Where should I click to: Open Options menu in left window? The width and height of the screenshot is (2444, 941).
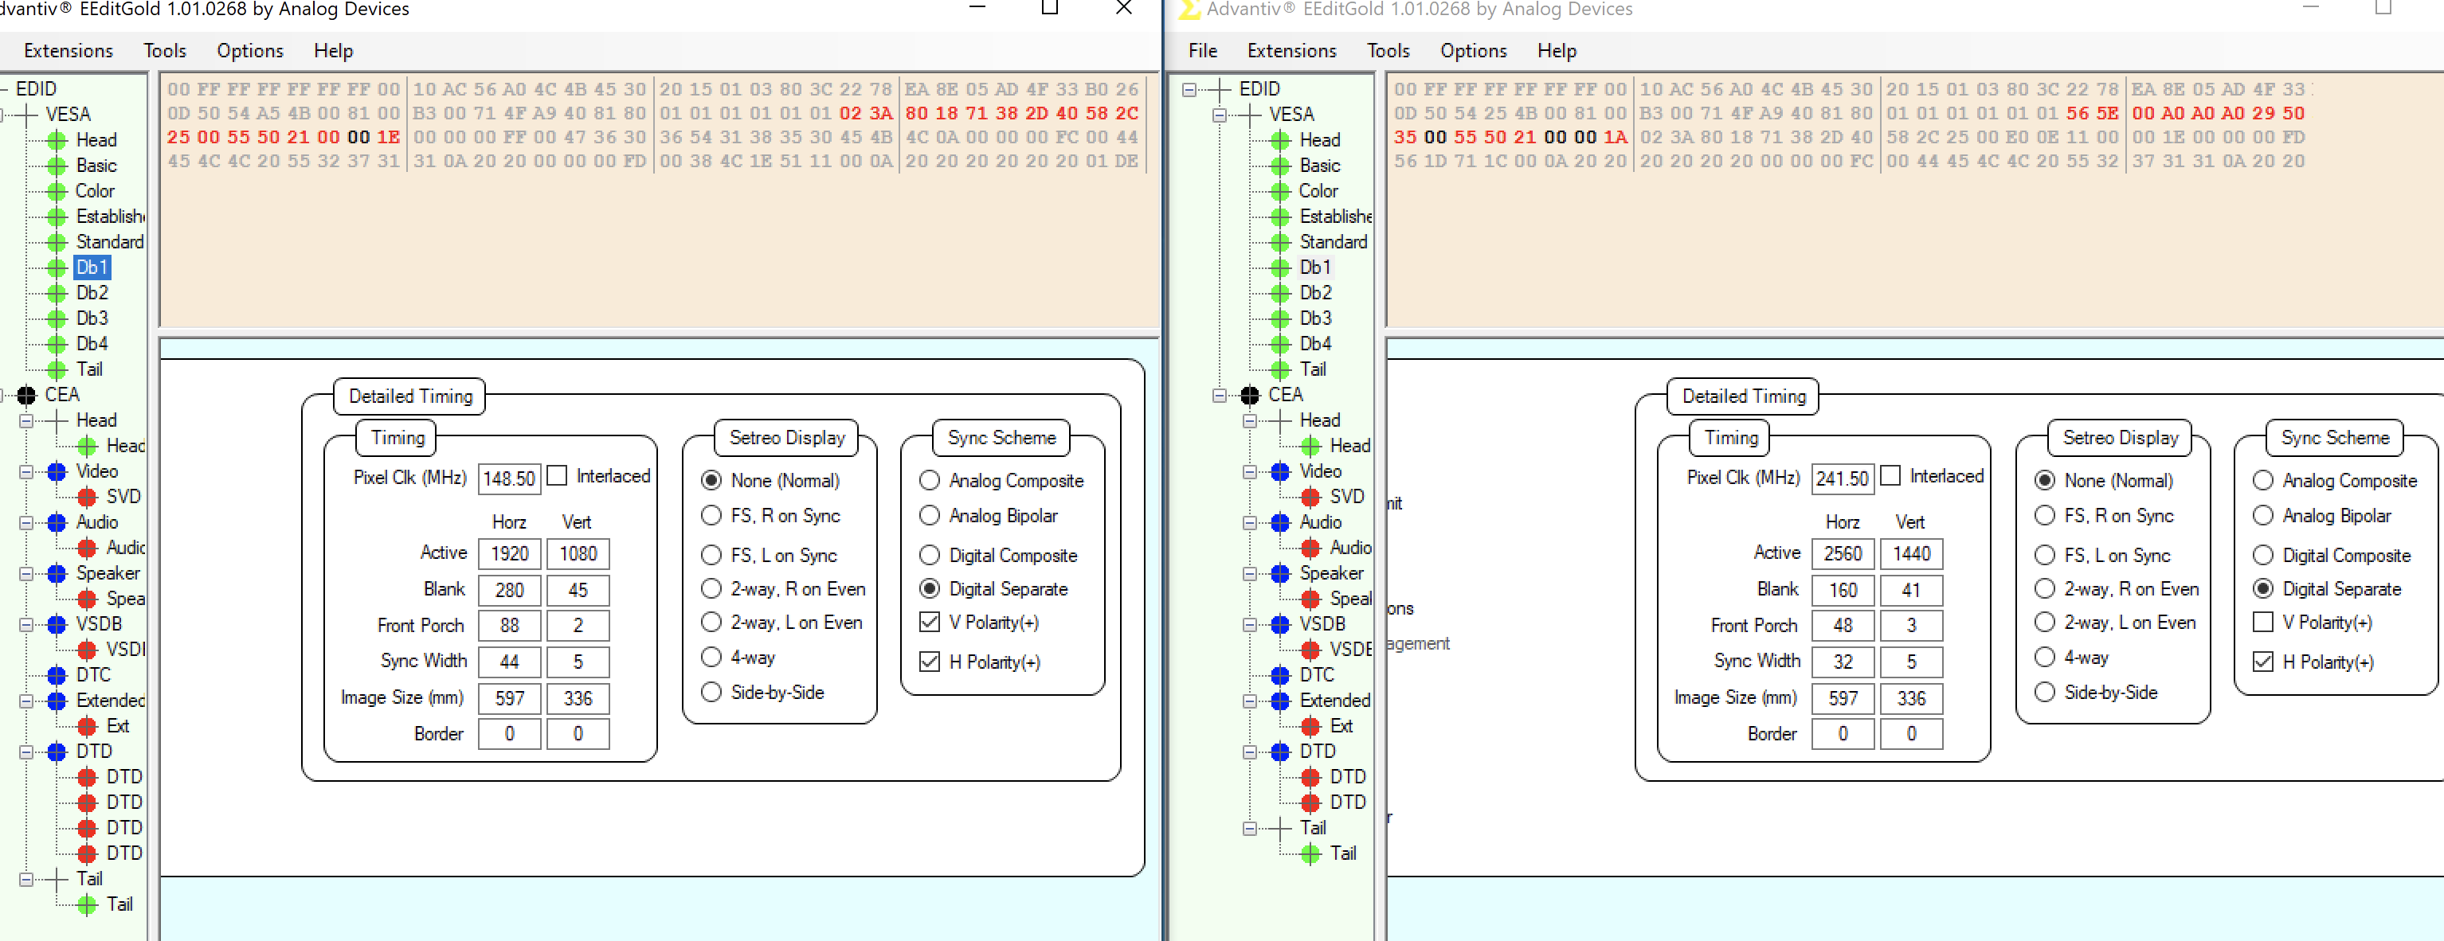tap(250, 51)
